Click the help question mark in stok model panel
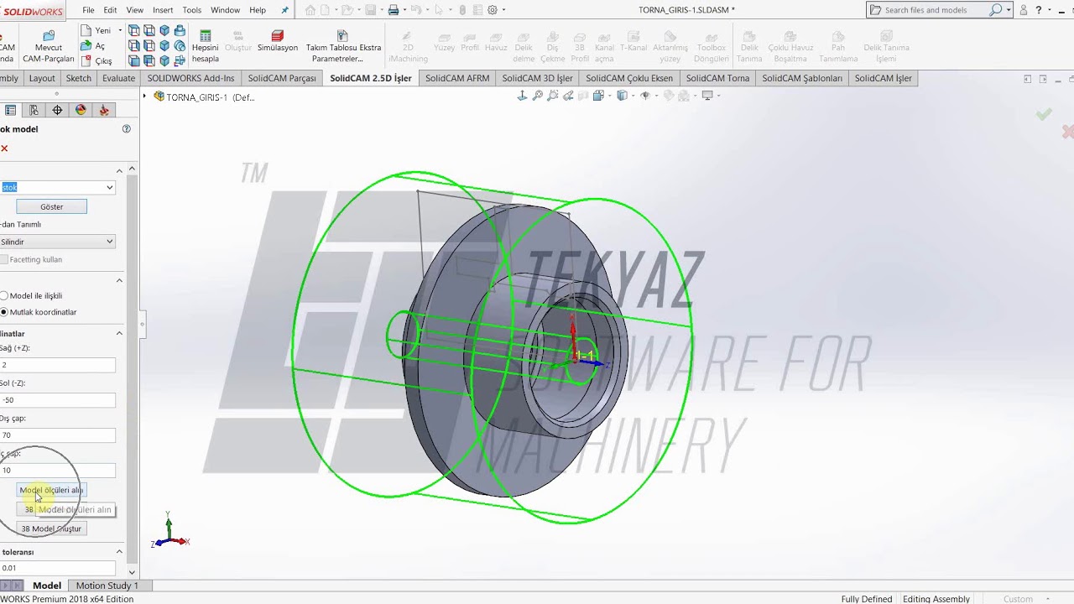1074x604 pixels. 127,129
